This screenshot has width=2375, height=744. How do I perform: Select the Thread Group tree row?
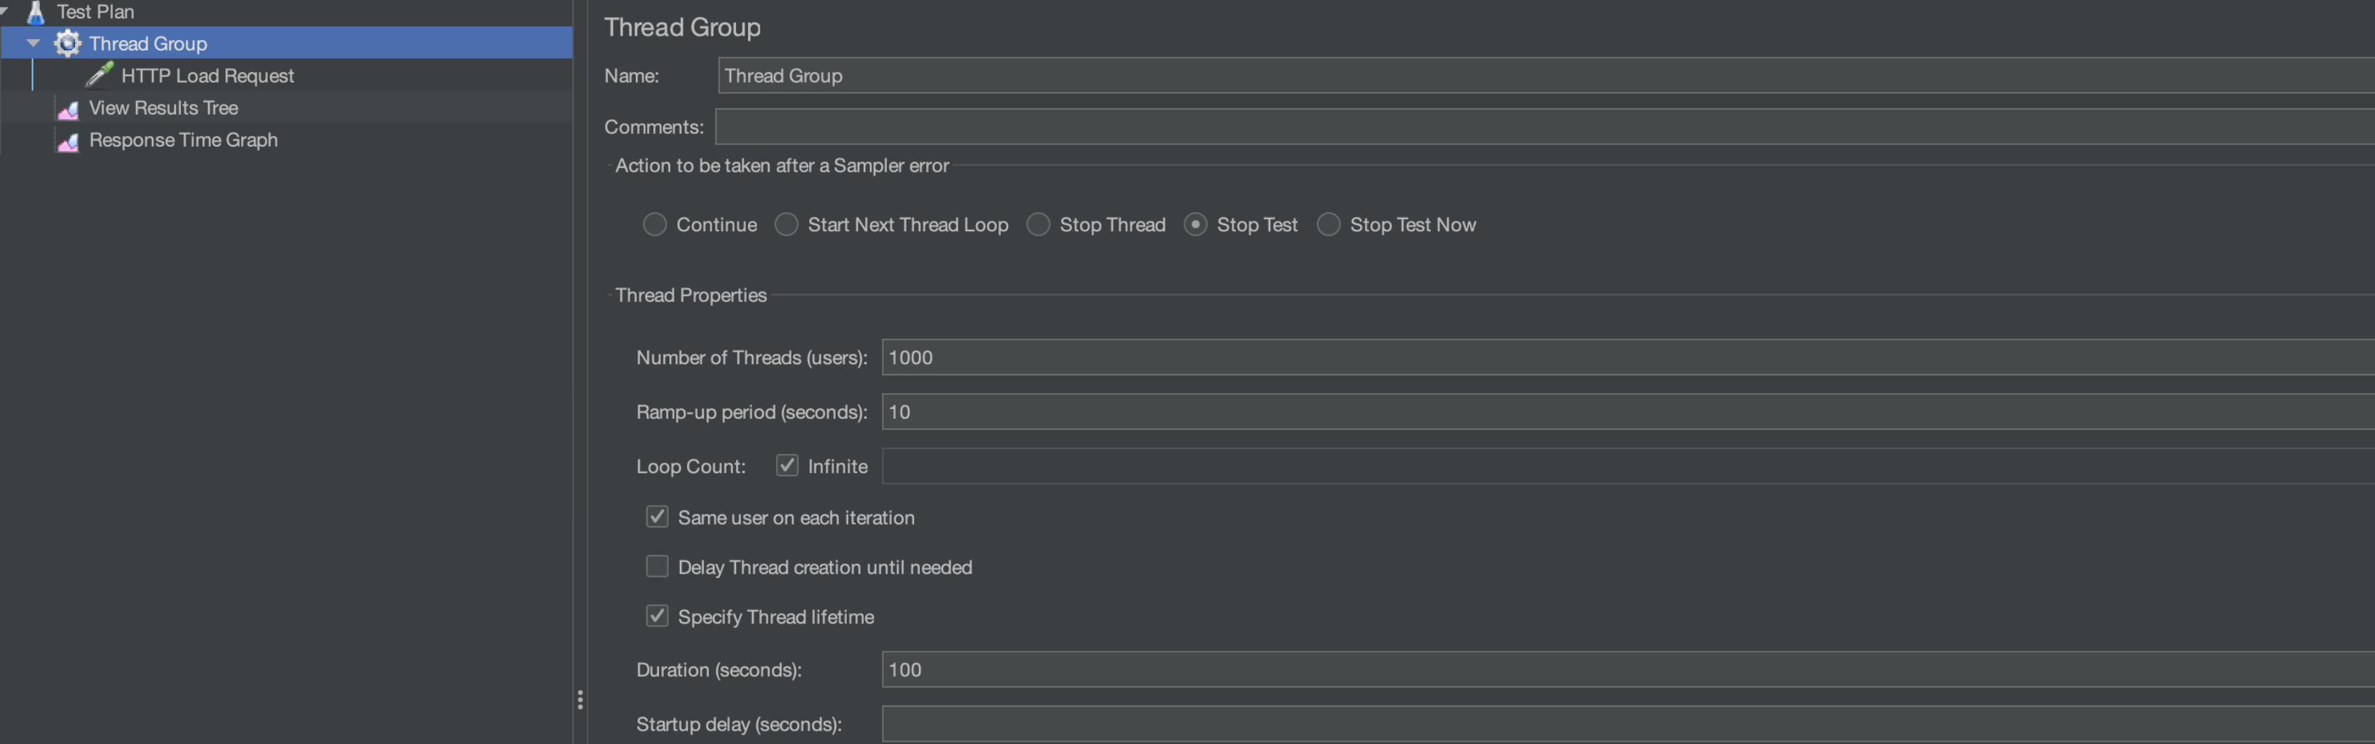[286, 43]
